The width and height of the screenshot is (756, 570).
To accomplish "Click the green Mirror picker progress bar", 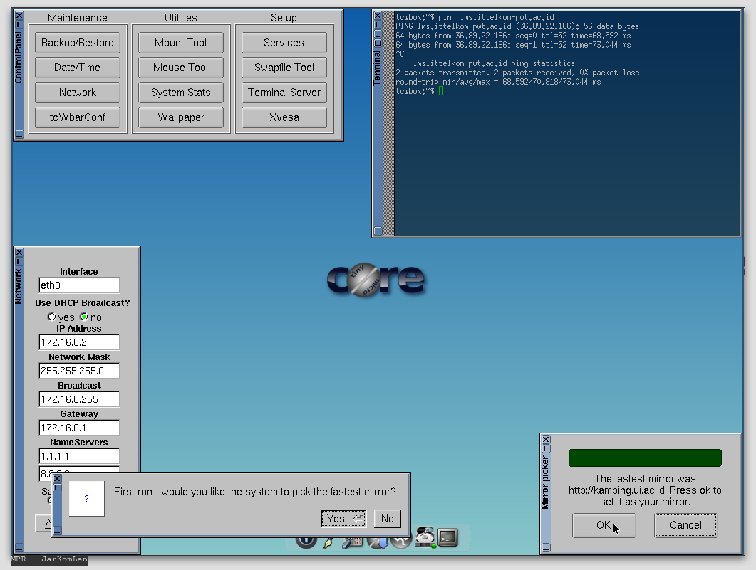I will pyautogui.click(x=645, y=458).
